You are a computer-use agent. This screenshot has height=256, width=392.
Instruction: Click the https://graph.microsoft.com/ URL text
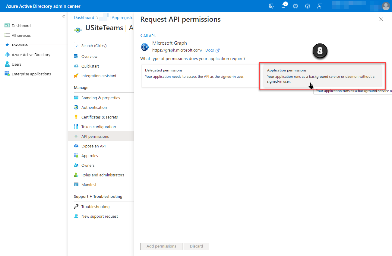click(177, 50)
